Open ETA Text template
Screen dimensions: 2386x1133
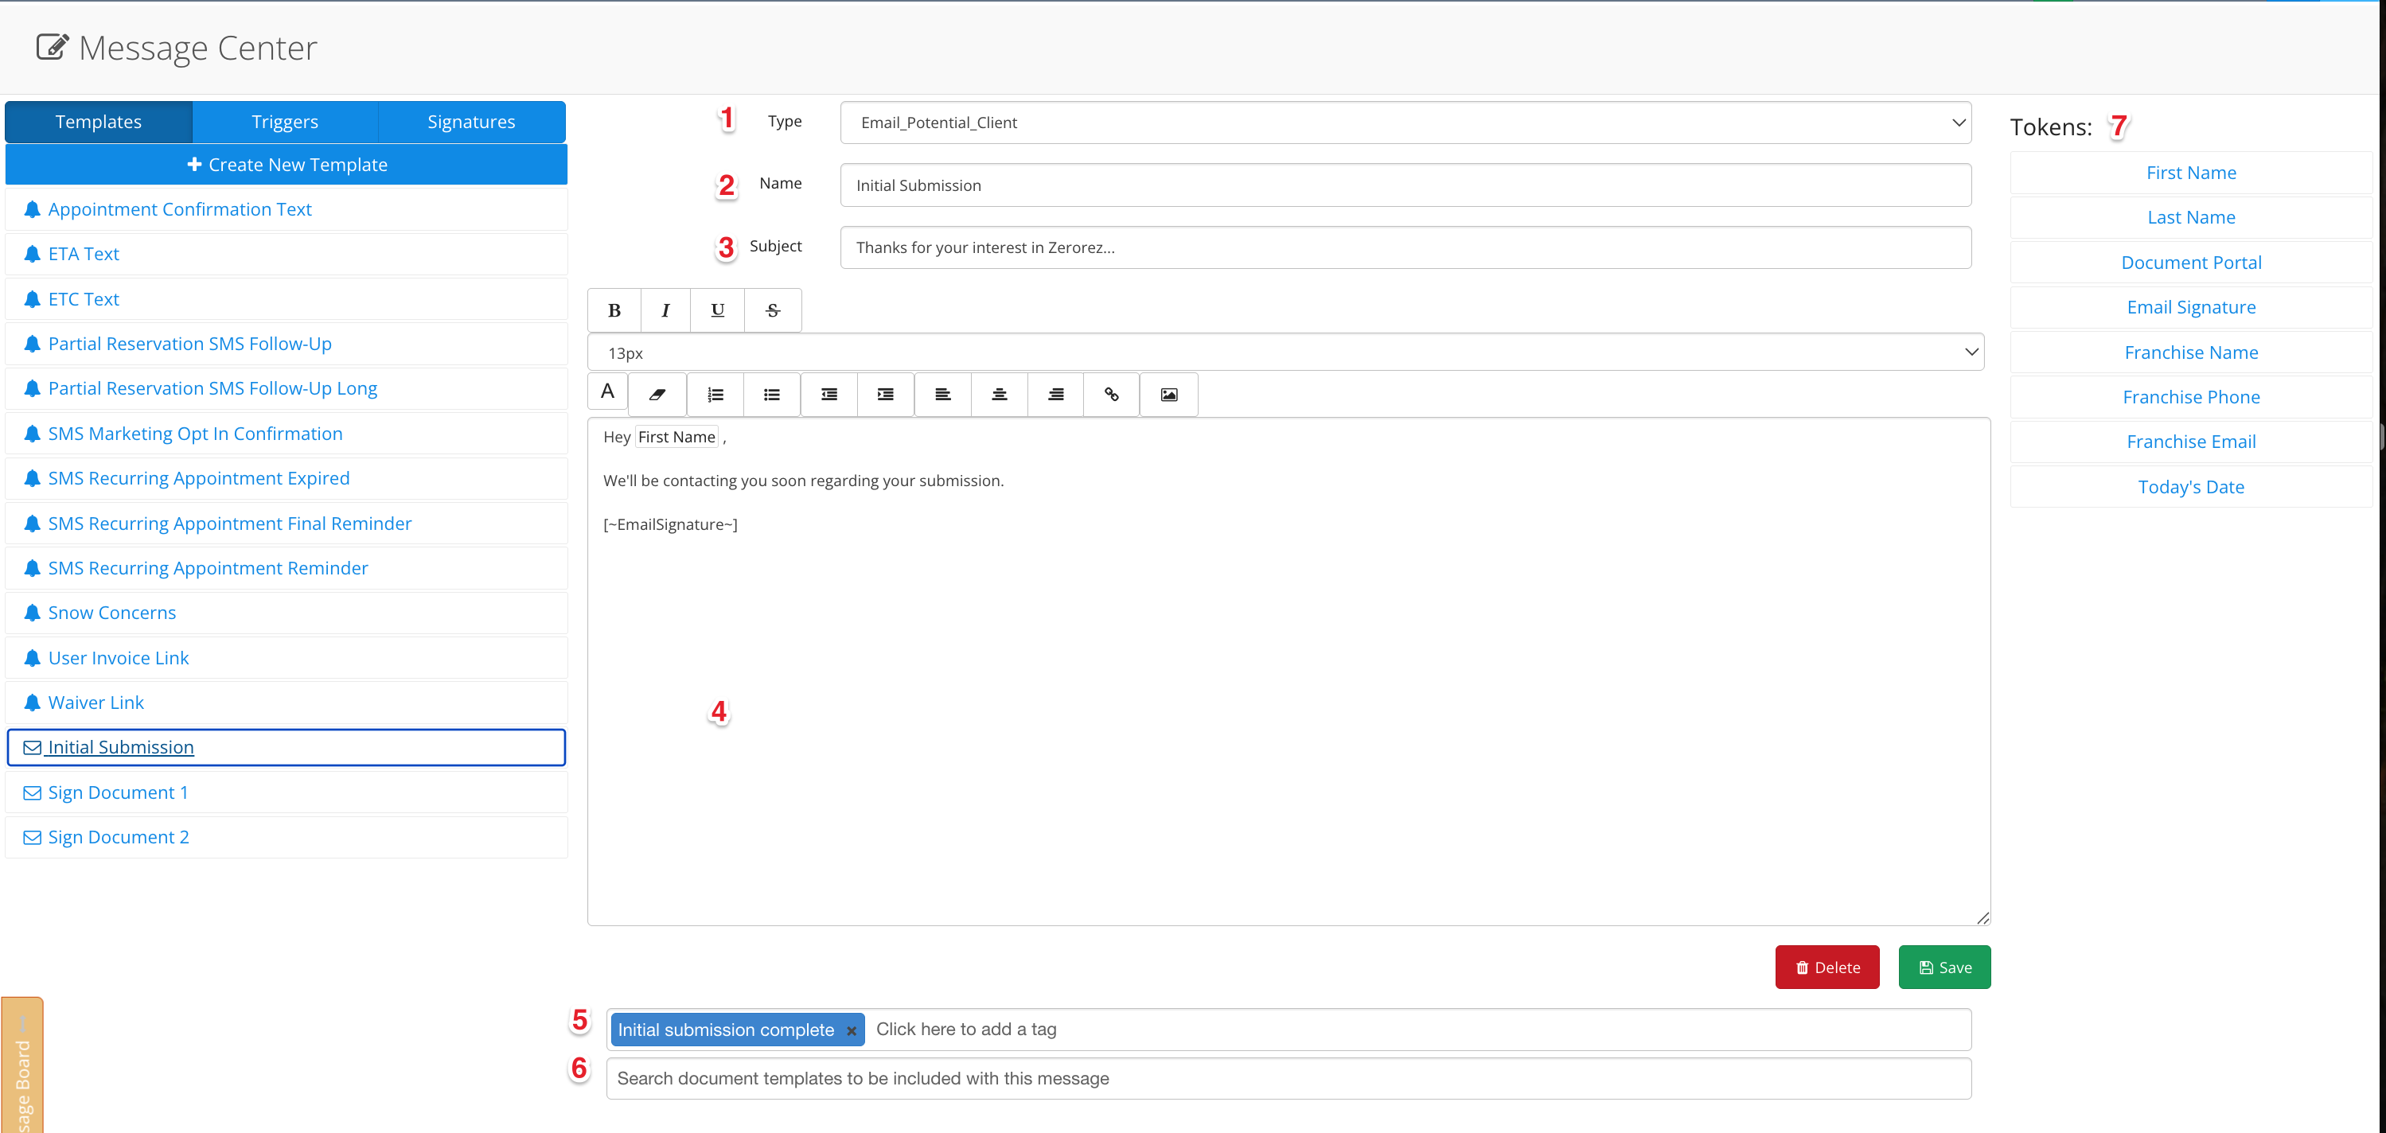click(287, 254)
